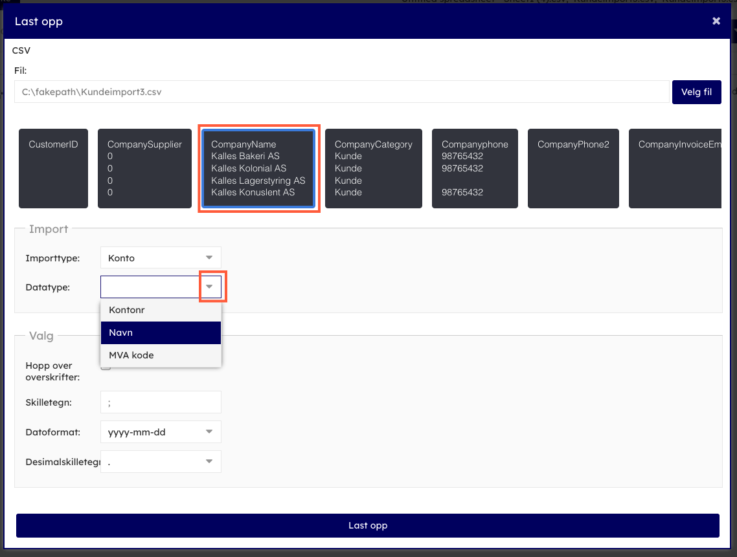Select the CompanyInvoiceEmail column card

675,168
